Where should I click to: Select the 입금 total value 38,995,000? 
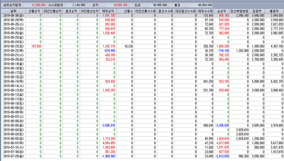coord(160,5)
